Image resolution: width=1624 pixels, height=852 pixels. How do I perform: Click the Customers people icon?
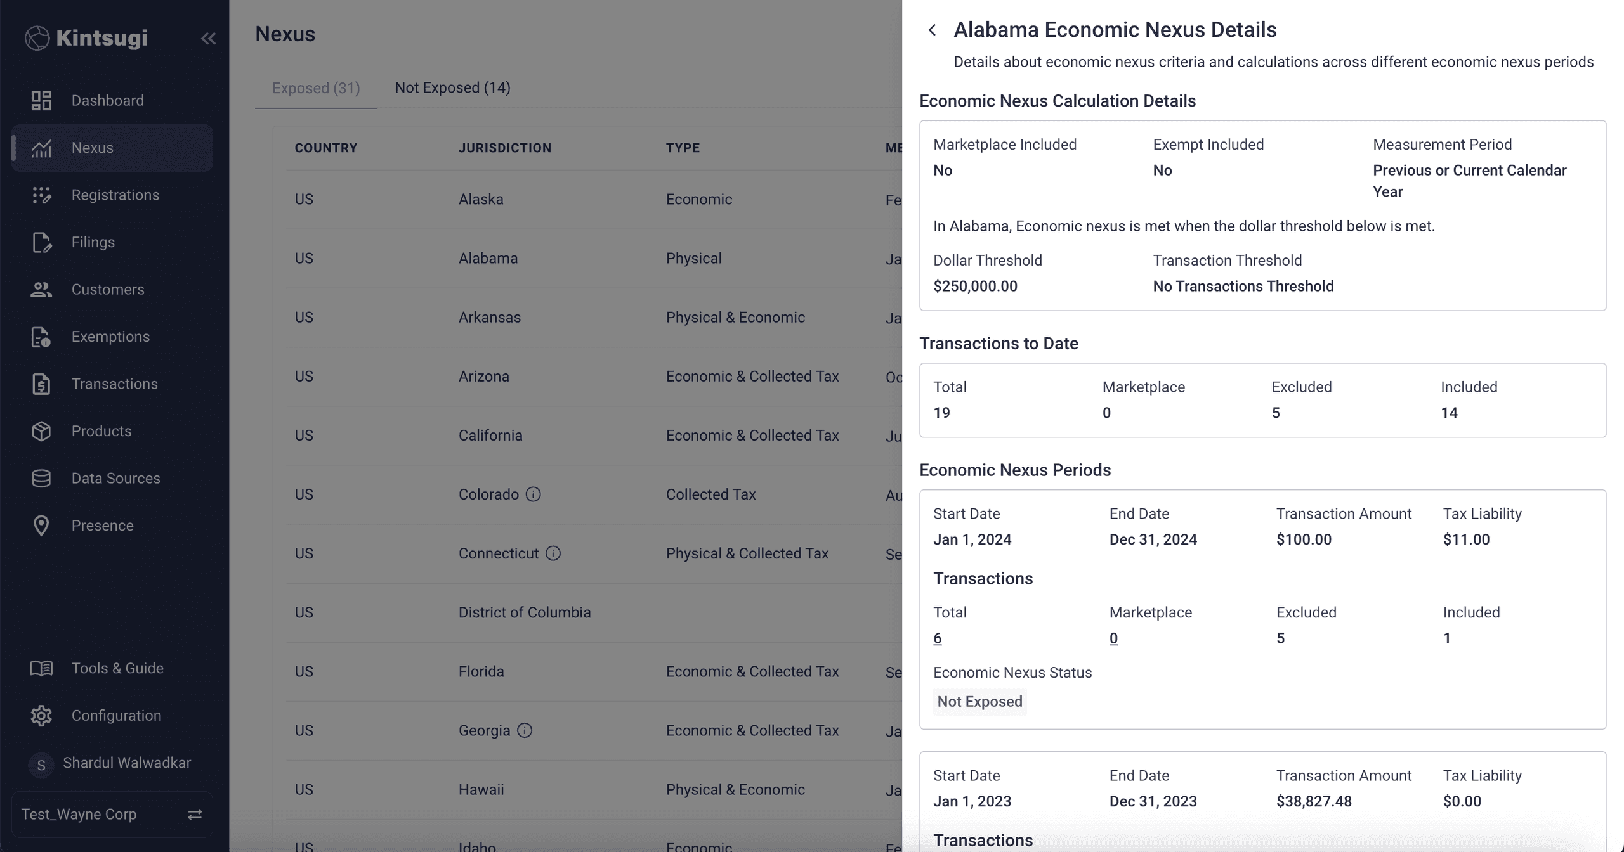click(x=41, y=290)
